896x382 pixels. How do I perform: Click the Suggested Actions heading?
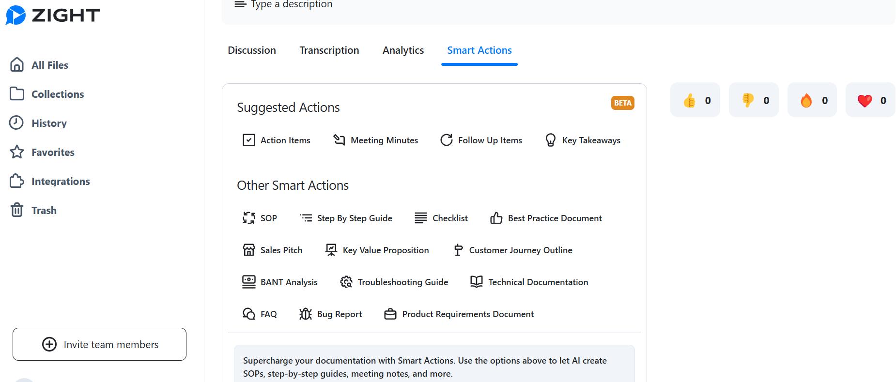click(288, 107)
